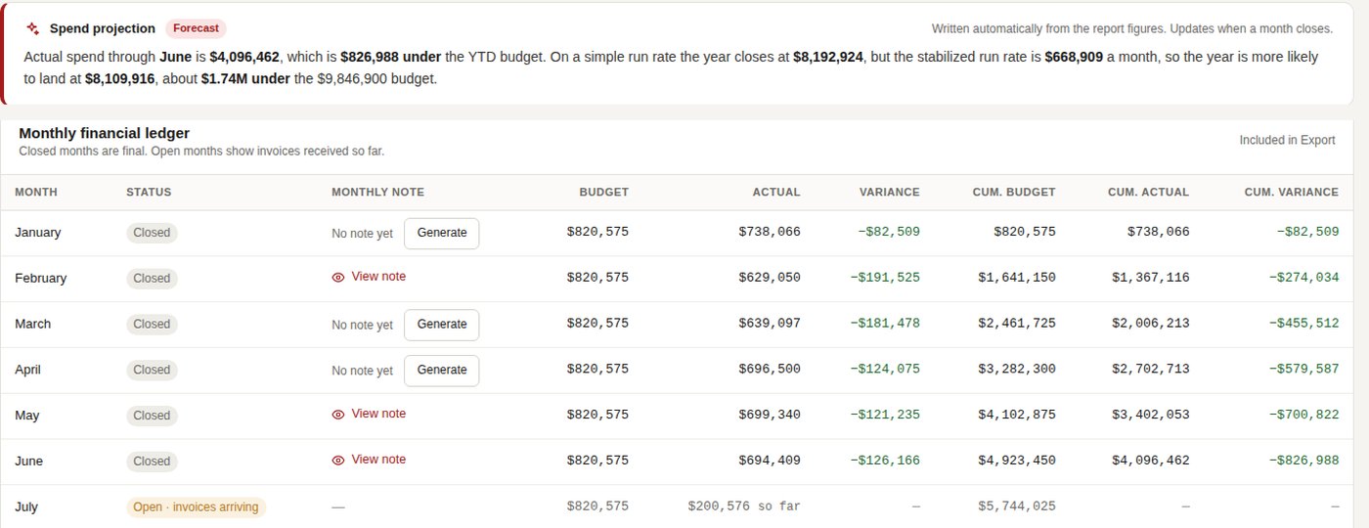The width and height of the screenshot is (1369, 528).
Task: Click the June month cell
Action: (x=29, y=461)
